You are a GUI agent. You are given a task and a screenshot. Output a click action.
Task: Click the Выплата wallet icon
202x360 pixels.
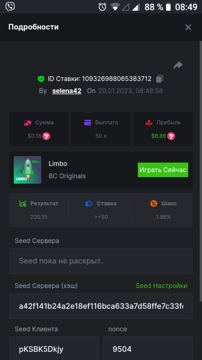click(88, 122)
